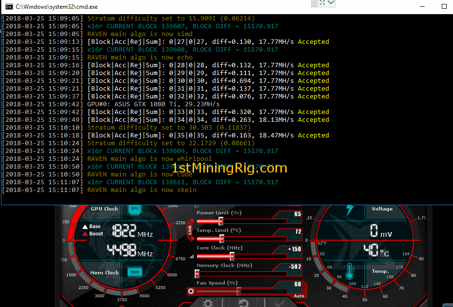The height and width of the screenshot is (307, 453).
Task: Click the Memory Clock slider handle
Action: (197, 273)
